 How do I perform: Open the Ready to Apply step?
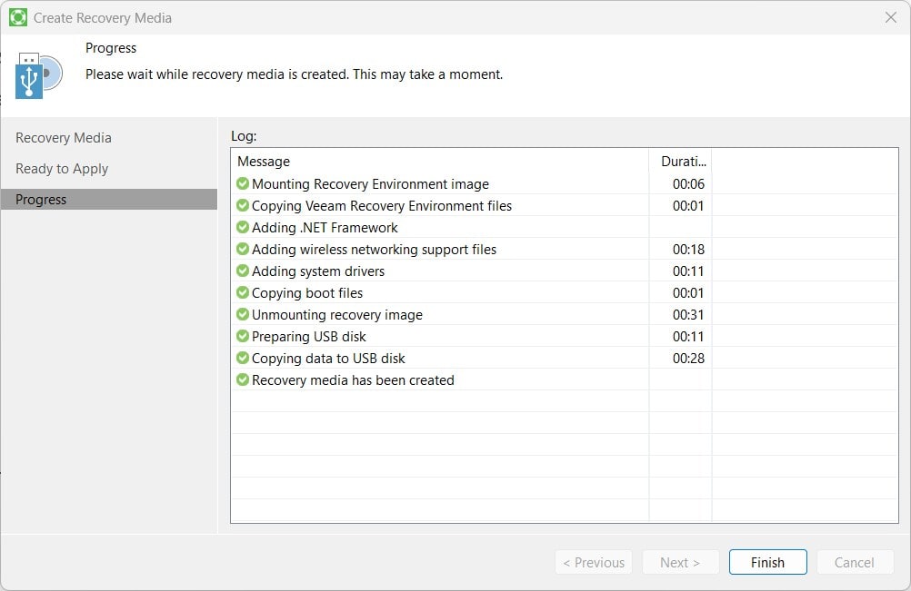pos(62,169)
